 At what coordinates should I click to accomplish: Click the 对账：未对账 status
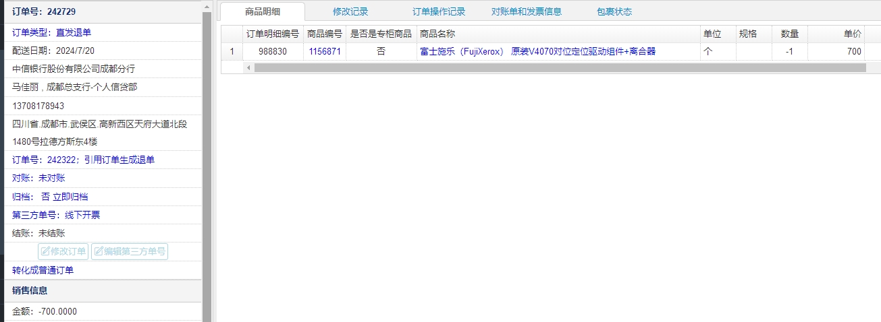(38, 178)
